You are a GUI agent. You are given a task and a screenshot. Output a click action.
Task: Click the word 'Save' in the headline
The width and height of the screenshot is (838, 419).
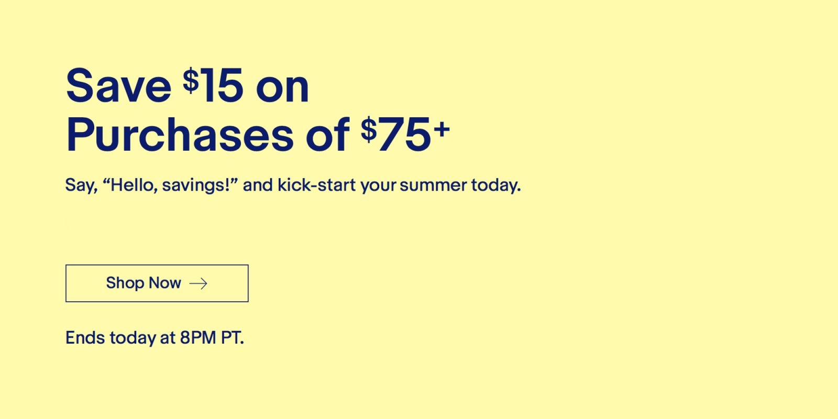point(119,86)
